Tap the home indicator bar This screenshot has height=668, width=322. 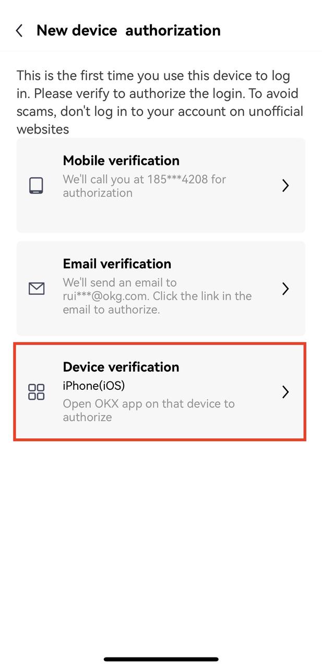pyautogui.click(x=161, y=659)
